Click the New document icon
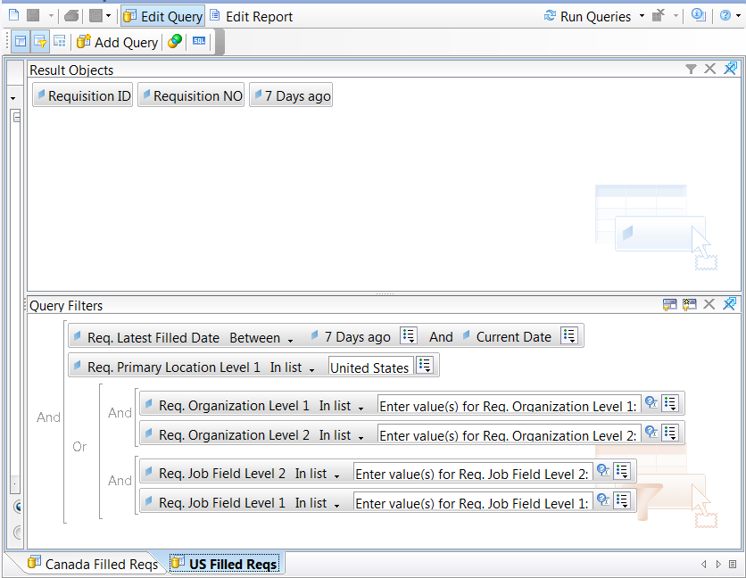 pyautogui.click(x=14, y=16)
